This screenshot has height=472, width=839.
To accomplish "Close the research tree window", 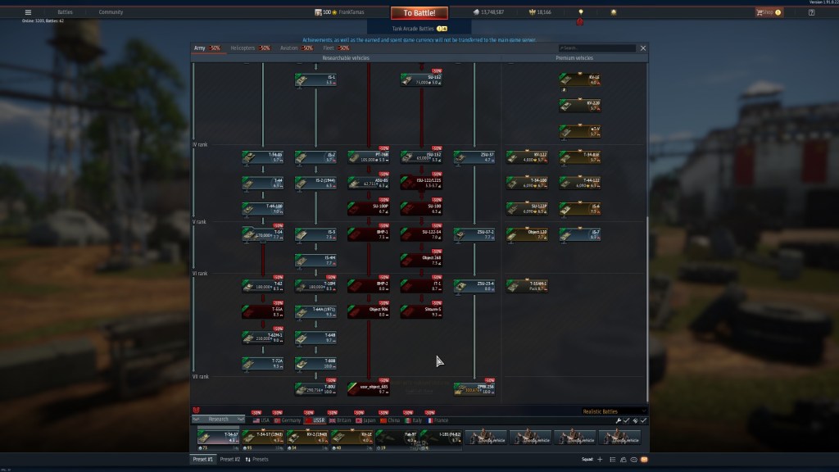I will [643, 48].
